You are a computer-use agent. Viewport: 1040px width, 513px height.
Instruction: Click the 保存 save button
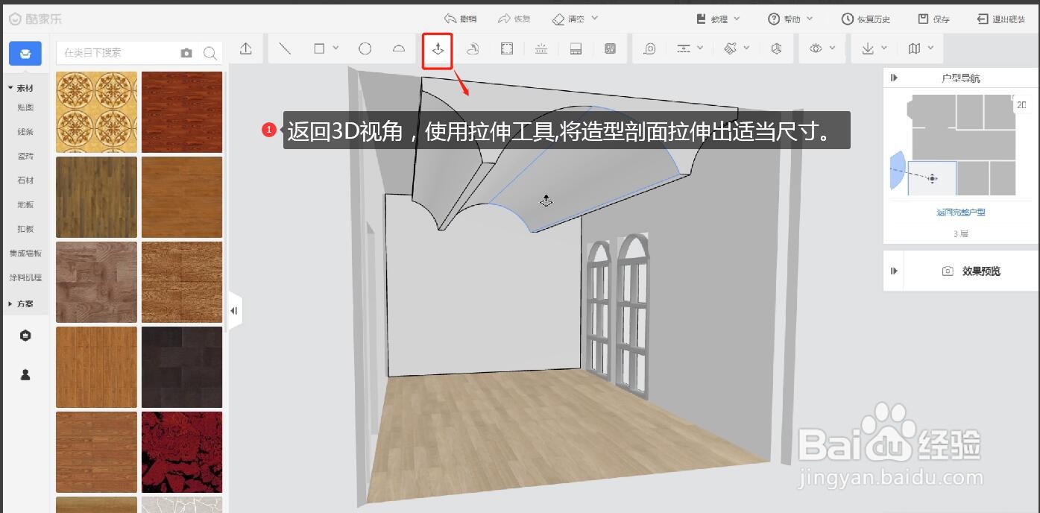coord(933,19)
